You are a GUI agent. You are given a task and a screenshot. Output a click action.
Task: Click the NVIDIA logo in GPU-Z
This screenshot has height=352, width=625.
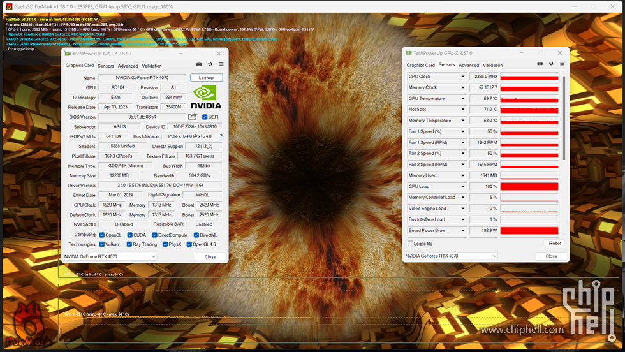[205, 98]
